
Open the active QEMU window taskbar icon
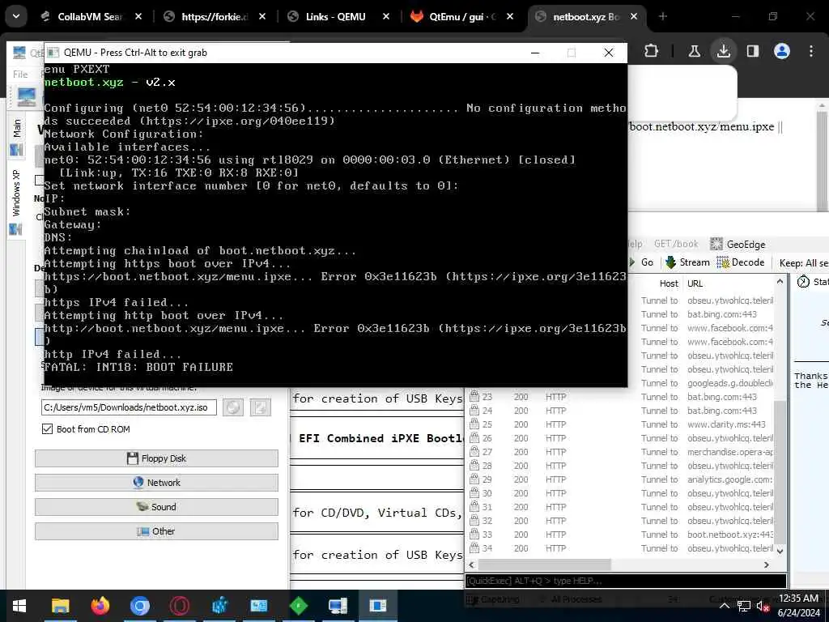tap(377, 606)
